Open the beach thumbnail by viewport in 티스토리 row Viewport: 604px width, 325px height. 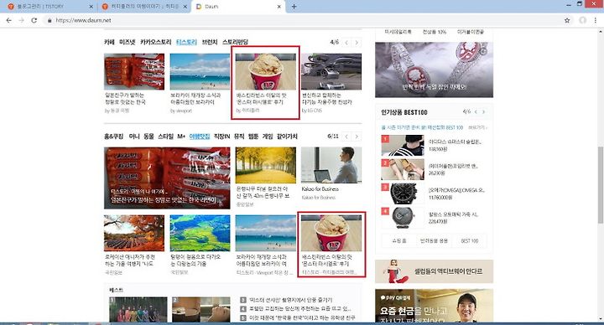click(x=200, y=71)
